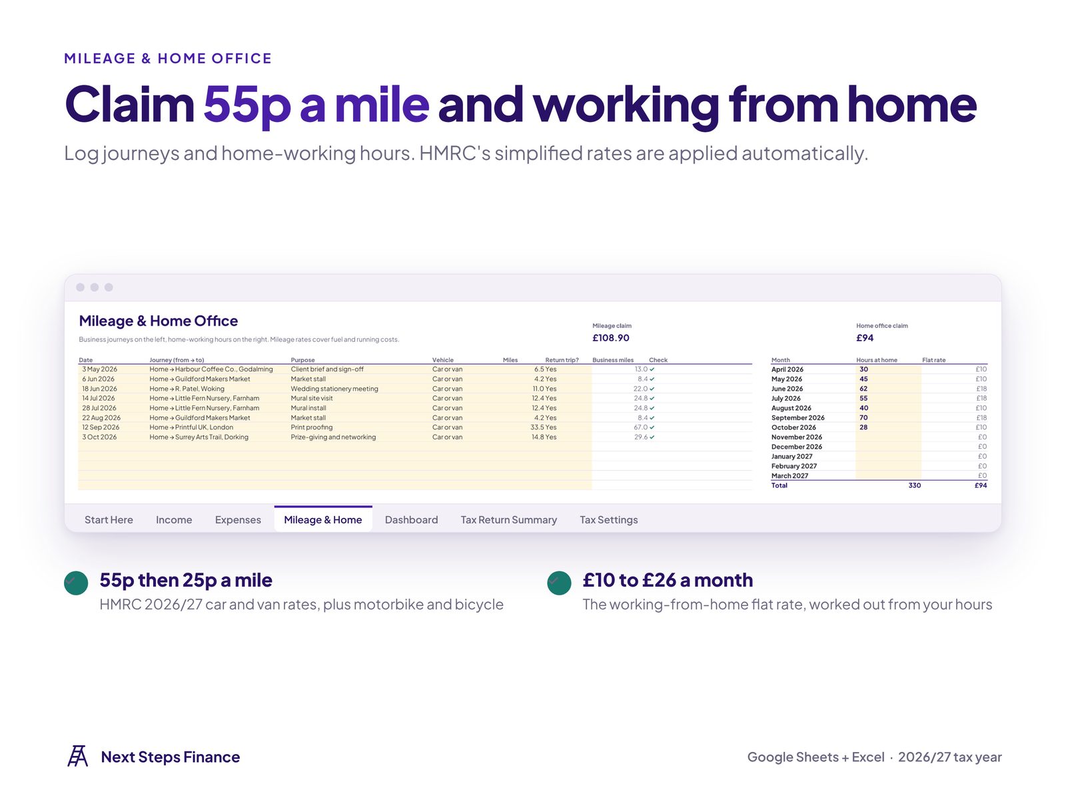Switch to the Tax Settings tab

click(608, 520)
